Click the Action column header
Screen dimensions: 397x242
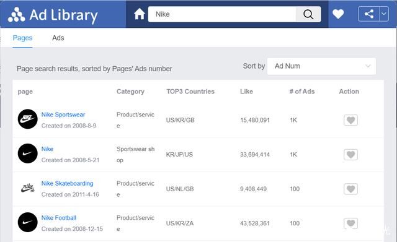349,92
